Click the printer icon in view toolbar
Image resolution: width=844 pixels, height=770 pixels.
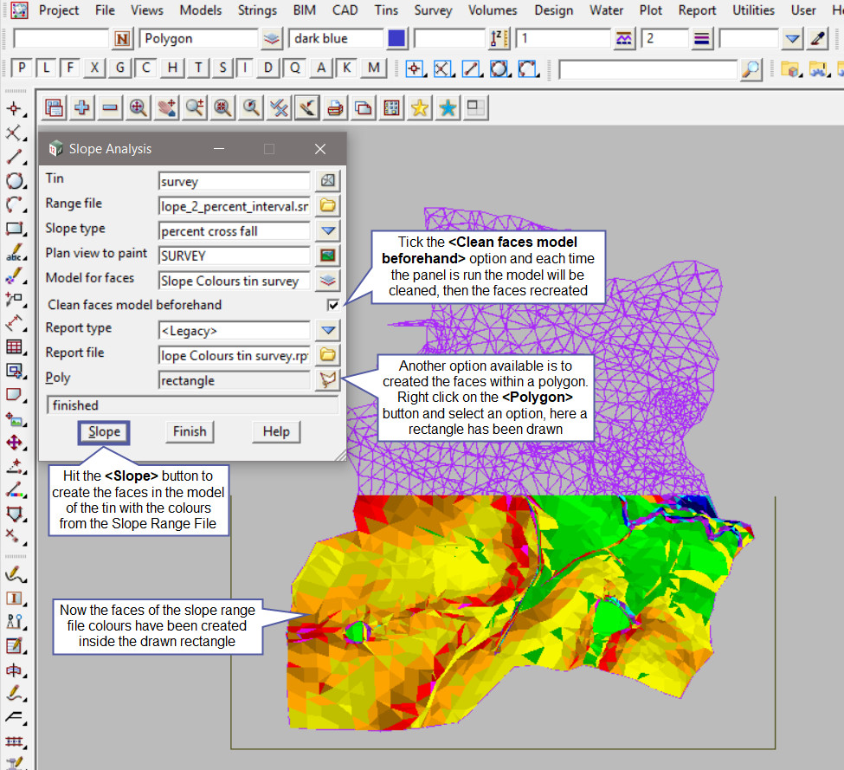pos(335,107)
